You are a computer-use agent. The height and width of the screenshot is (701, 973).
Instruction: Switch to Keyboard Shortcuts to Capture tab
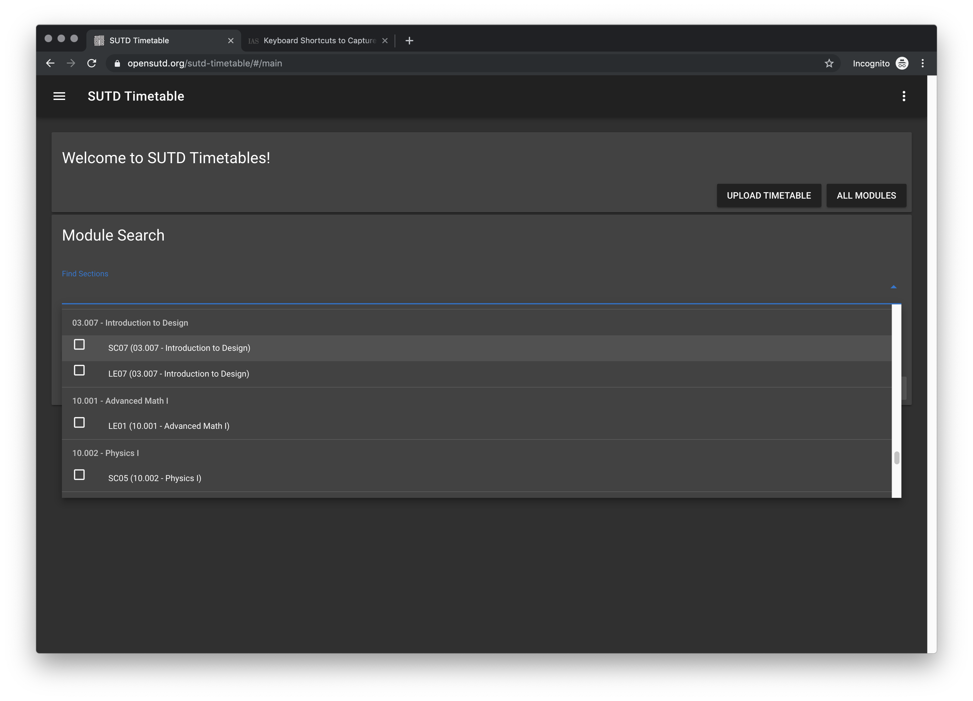[319, 41]
